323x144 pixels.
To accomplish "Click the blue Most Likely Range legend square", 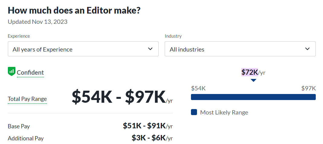I will coord(194,112).
